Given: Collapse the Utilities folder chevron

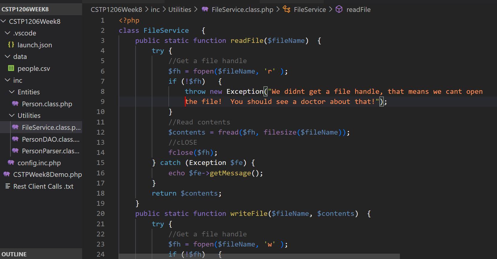Looking at the screenshot, I should click(x=12, y=115).
